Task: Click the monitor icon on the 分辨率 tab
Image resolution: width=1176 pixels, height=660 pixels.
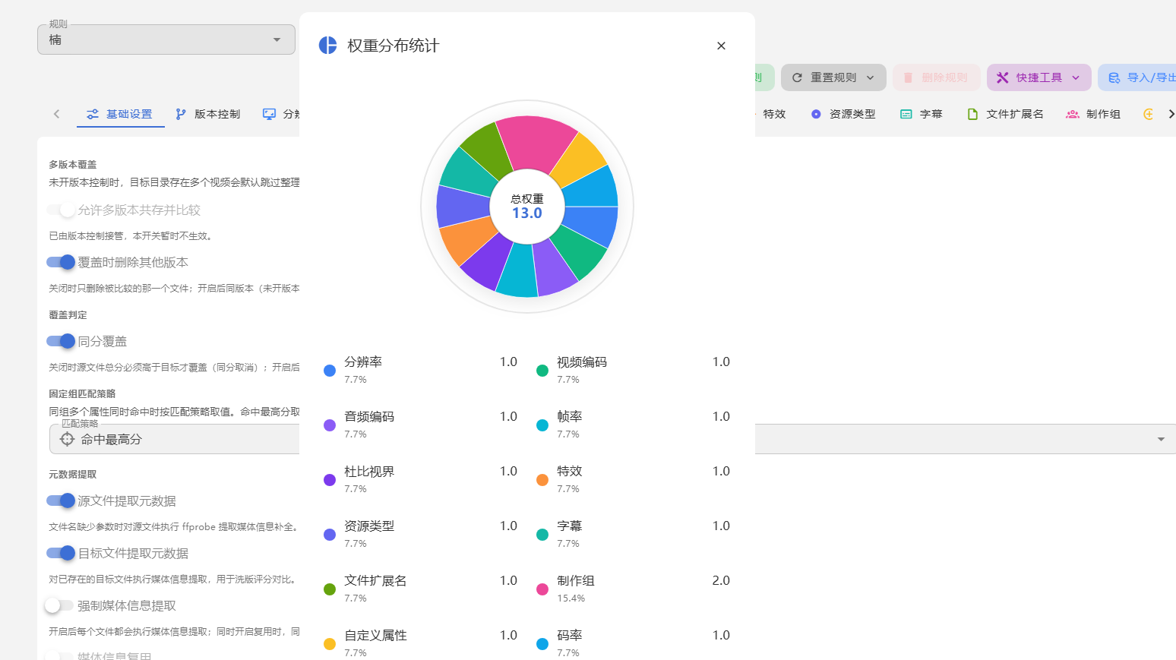Action: click(269, 114)
